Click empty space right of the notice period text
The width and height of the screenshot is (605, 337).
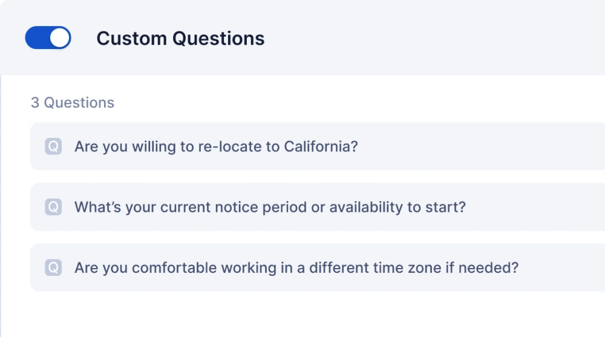[532, 207]
